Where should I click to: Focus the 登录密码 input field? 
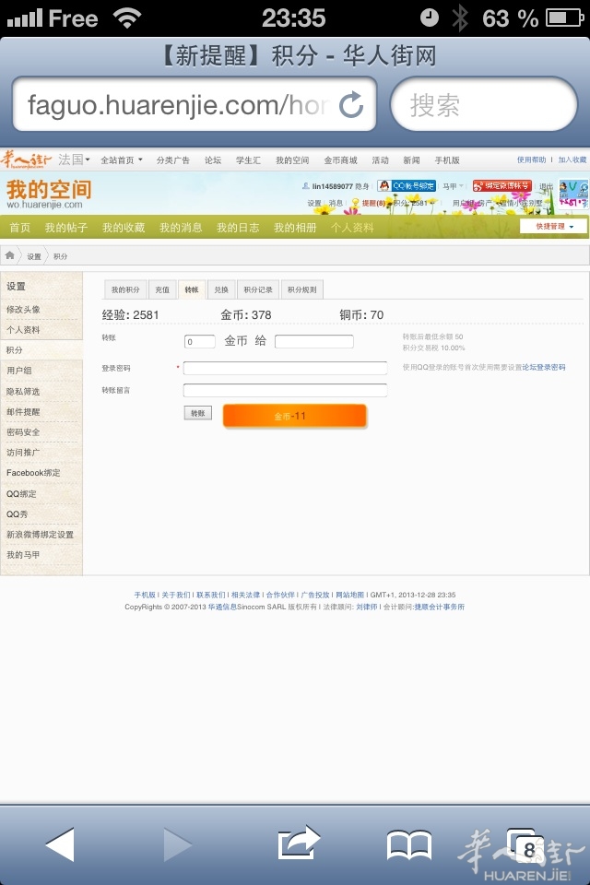285,368
